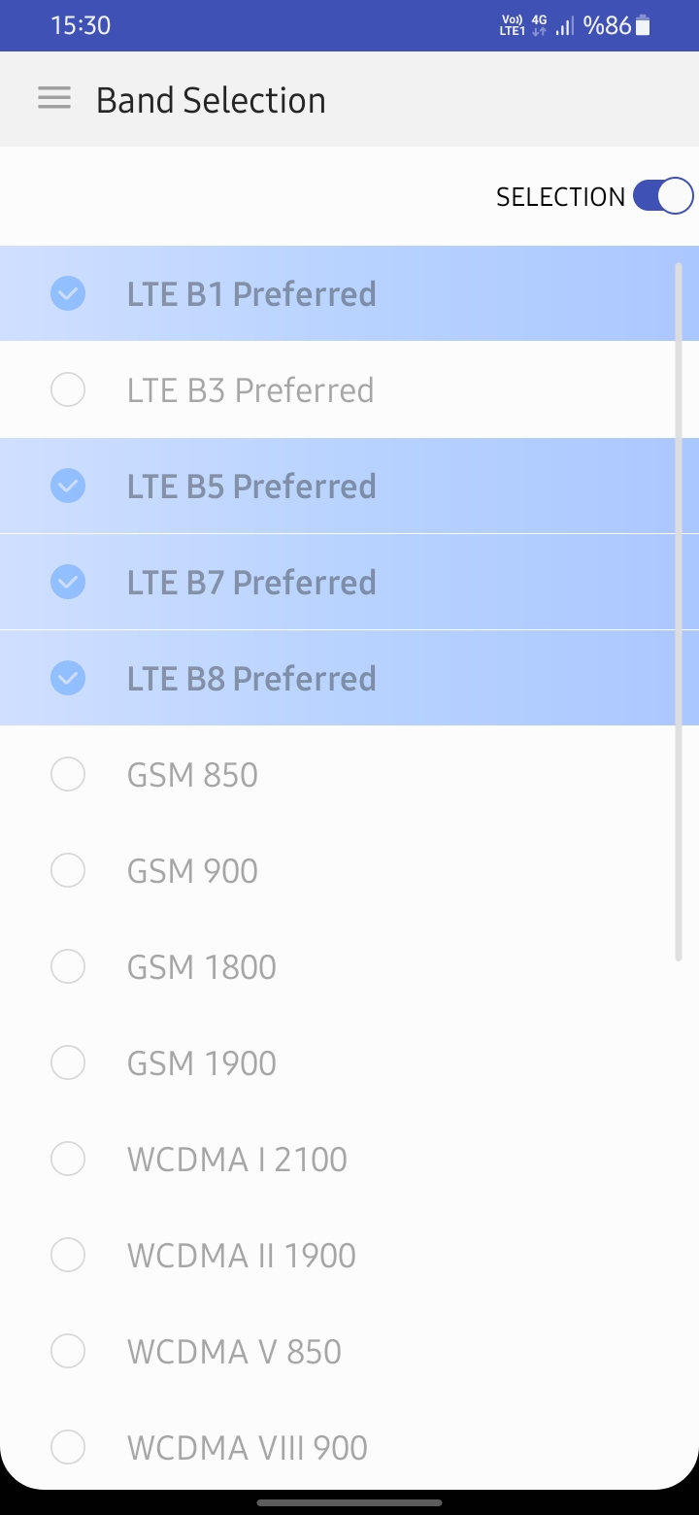Choose the GSM 900 band option
This screenshot has width=699, height=1515.
point(349,870)
